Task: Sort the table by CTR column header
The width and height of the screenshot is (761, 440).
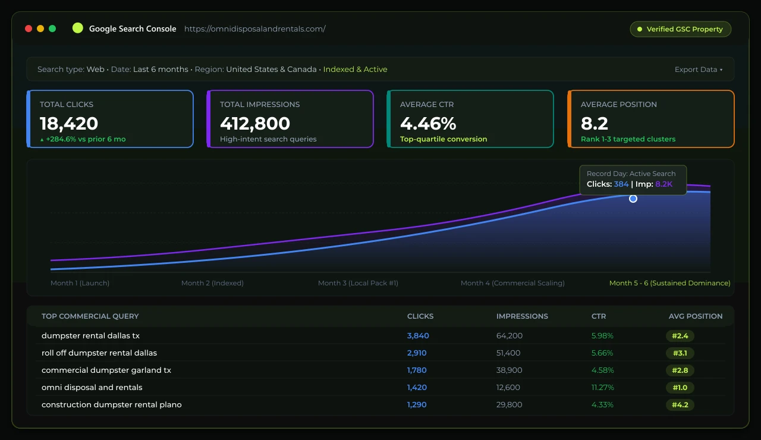Action: point(599,316)
